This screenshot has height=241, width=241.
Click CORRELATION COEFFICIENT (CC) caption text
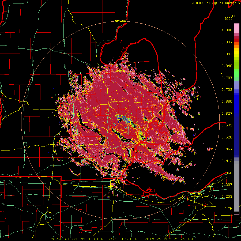[84, 239]
